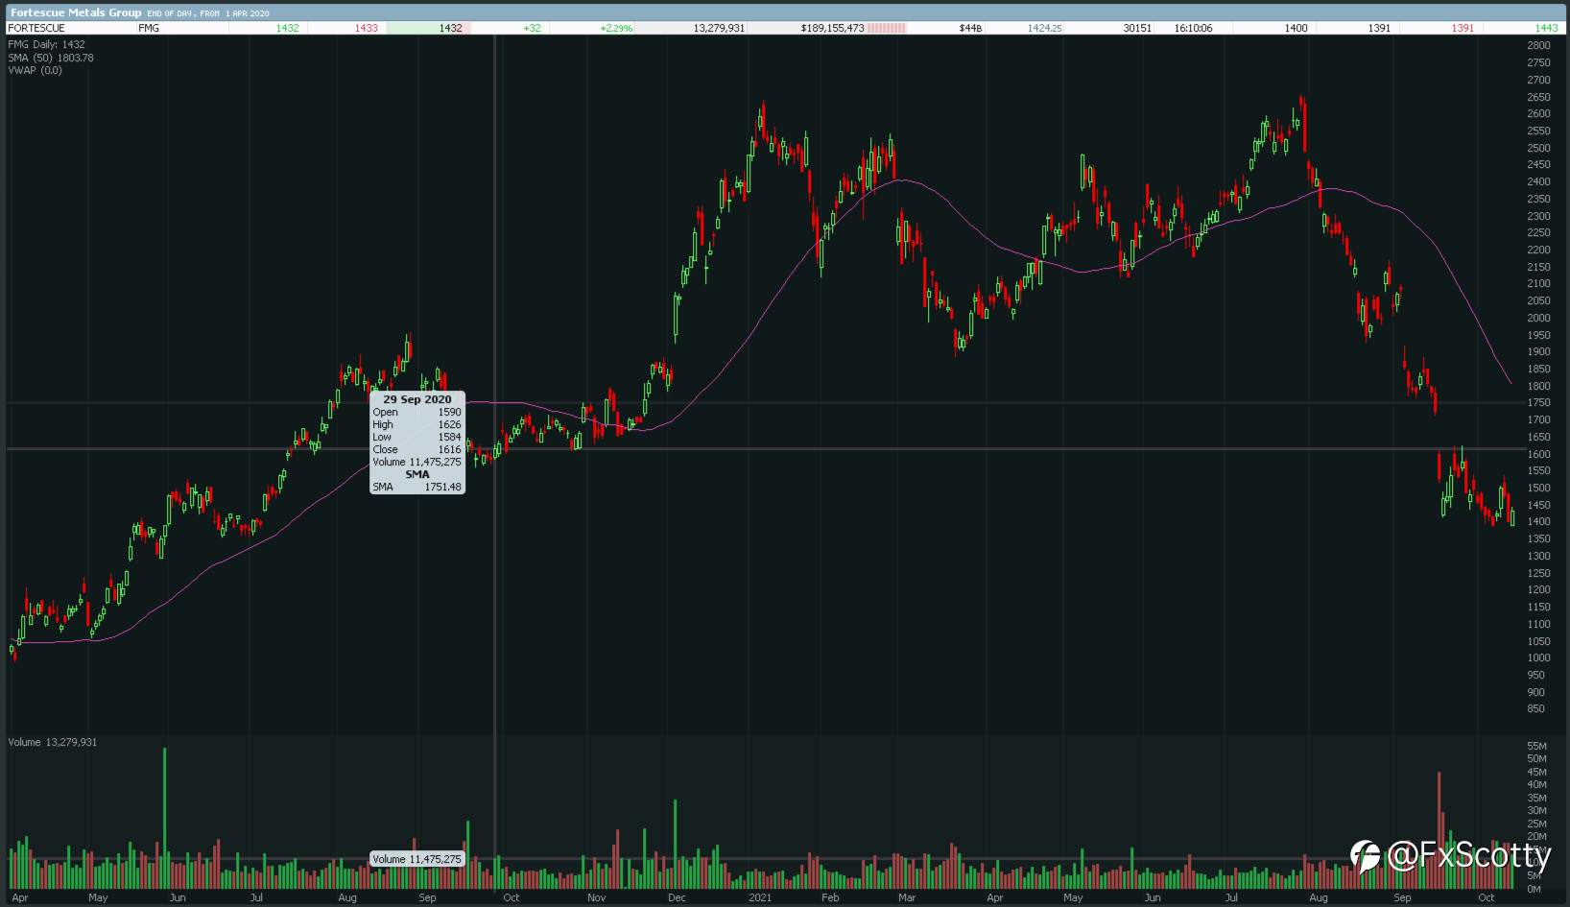Select the 1424.25 value in the quote row
This screenshot has height=907, width=1570.
1044,28
